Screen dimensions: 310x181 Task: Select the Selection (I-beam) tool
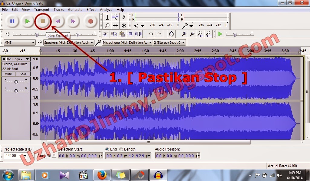(107, 17)
